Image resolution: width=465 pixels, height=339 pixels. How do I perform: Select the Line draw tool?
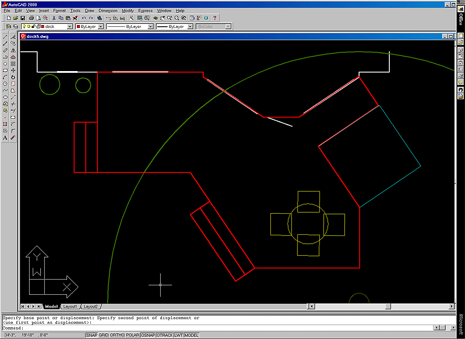[5, 37]
